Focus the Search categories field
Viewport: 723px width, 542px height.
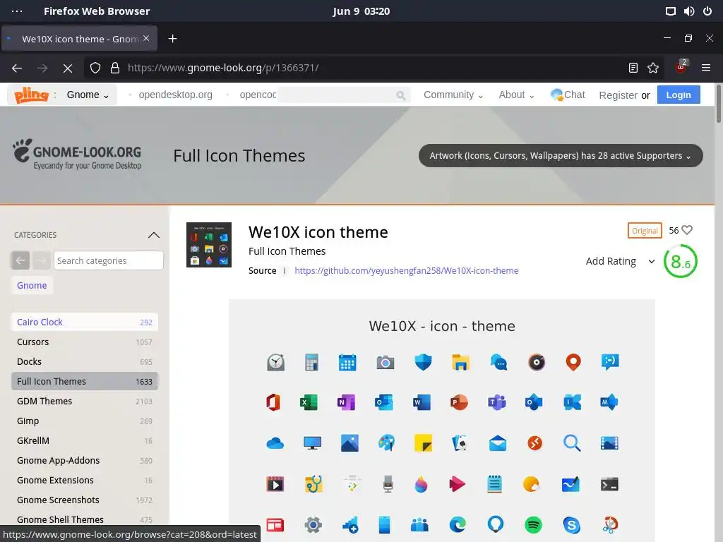(108, 260)
